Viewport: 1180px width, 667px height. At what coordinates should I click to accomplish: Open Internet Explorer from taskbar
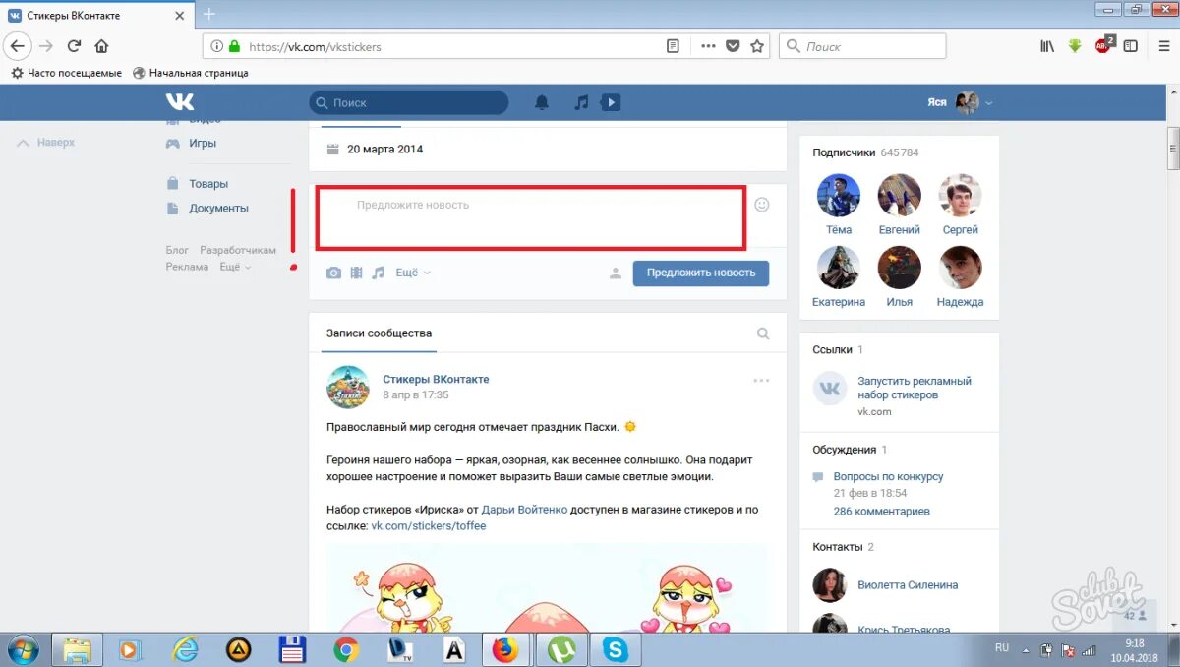[x=184, y=649]
